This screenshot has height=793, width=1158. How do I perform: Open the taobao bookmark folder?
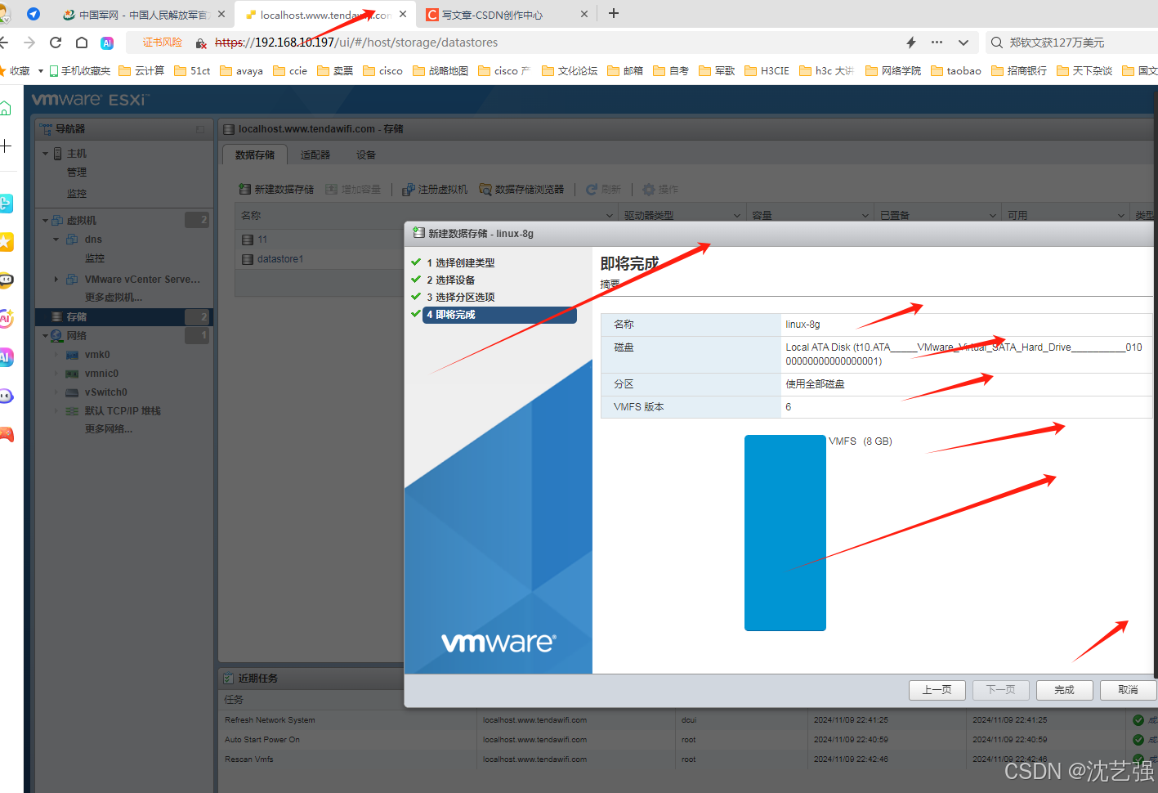click(956, 70)
